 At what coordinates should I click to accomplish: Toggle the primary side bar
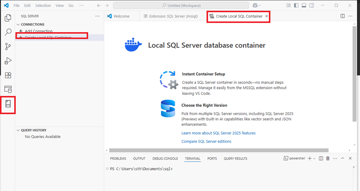[x=296, y=5]
